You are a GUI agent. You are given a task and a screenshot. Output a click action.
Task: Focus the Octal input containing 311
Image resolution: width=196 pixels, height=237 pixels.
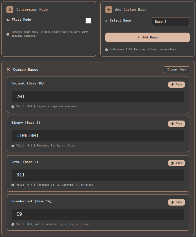98,175
